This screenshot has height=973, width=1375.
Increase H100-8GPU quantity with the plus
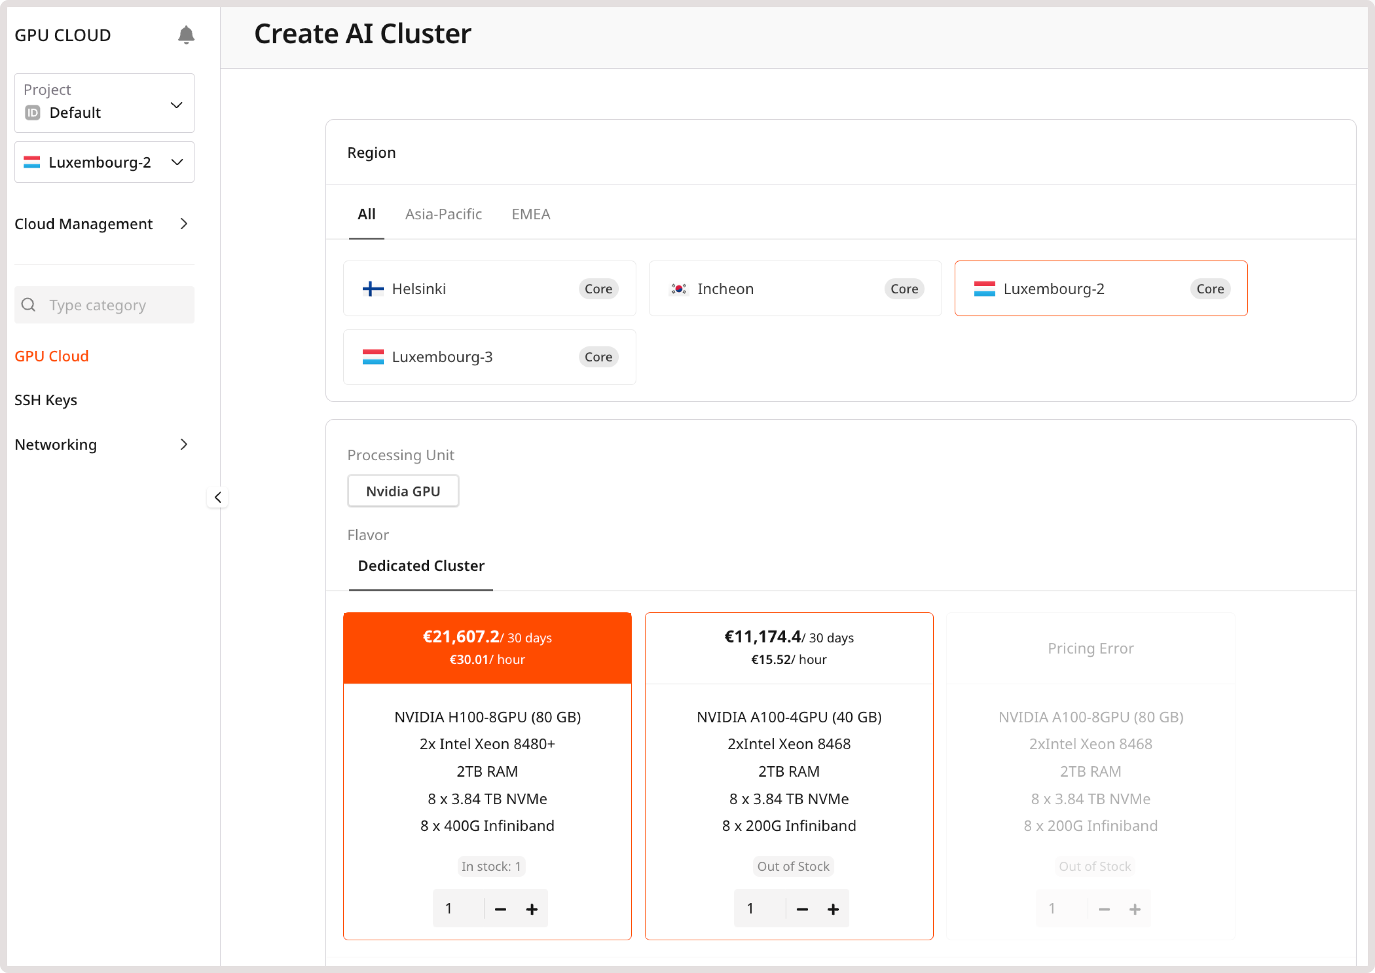(532, 909)
